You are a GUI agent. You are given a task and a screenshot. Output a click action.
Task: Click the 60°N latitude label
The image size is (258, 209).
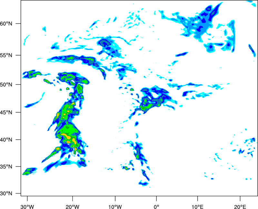(x=6, y=24)
